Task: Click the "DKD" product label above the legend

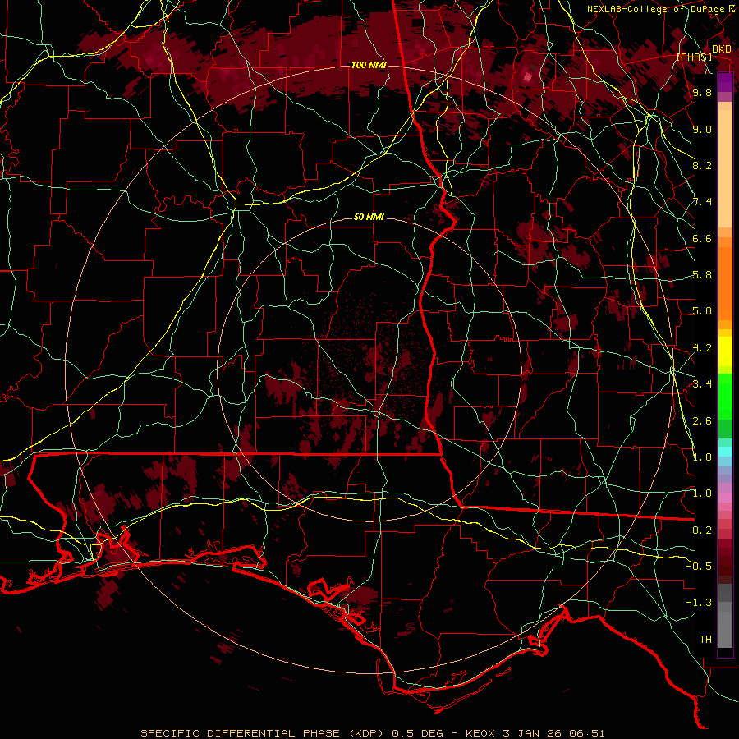Action: click(722, 49)
